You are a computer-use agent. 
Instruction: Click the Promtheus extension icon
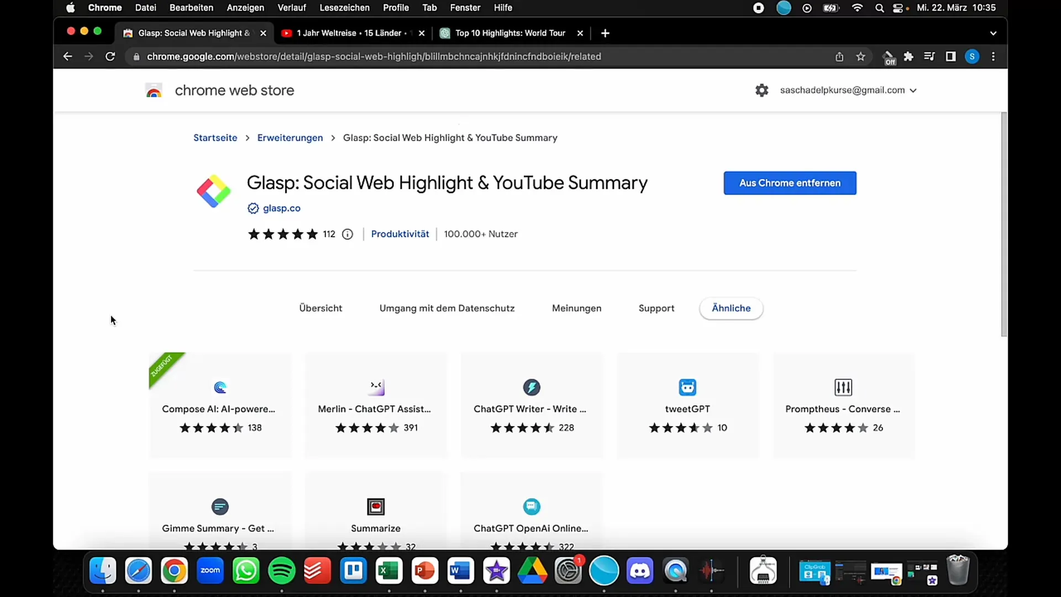843,386
